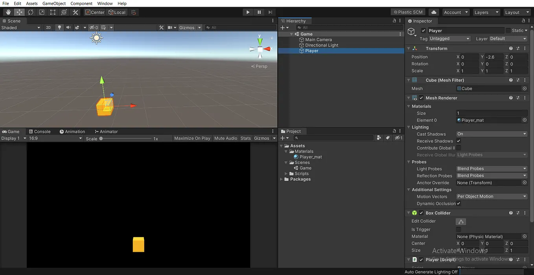Screen dimensions: 534x275
Task: Toggle the Receive Shadows checkbox
Action: (458, 141)
